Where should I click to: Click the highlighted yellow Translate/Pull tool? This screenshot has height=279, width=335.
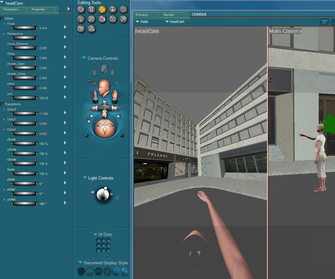coord(102,9)
